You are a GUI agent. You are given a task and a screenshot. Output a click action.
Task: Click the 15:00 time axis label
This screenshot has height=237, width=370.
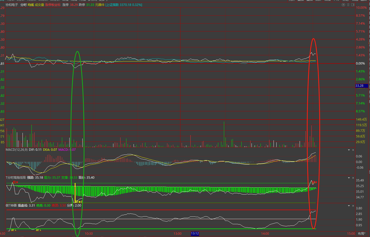[351, 233]
